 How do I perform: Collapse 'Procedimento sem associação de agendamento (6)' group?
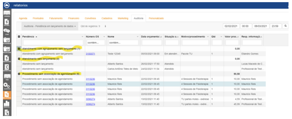pos(19,74)
